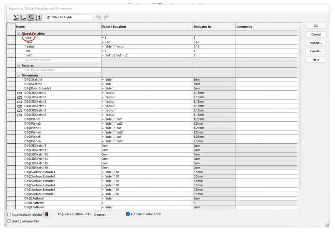Collapse the Features section
The height and width of the screenshot is (233, 335).
[x=19, y=65]
